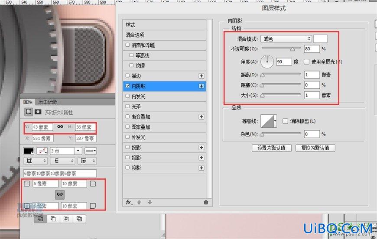Image resolution: width=377 pixels, height=239 pixels.
Task: Toggle the width-height link icon
Action: point(60,126)
